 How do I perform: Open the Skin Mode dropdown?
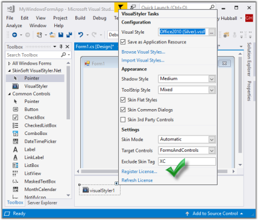[x=212, y=139]
